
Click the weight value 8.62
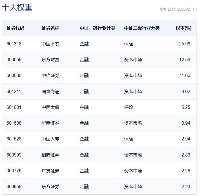[186, 92]
